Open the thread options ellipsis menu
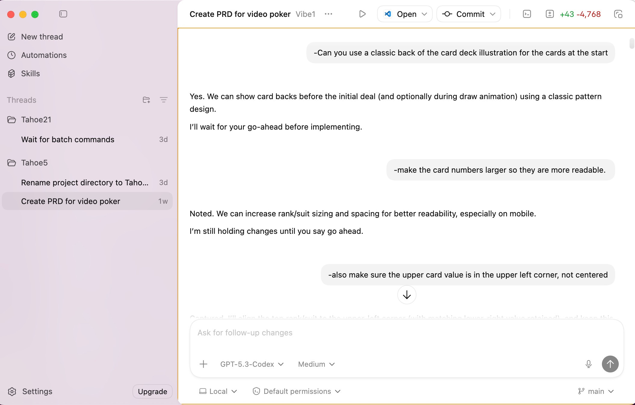 [x=328, y=14]
